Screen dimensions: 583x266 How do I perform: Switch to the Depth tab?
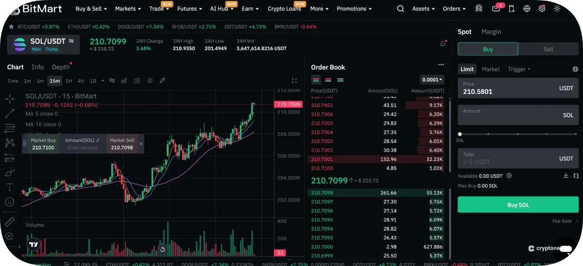(x=61, y=67)
